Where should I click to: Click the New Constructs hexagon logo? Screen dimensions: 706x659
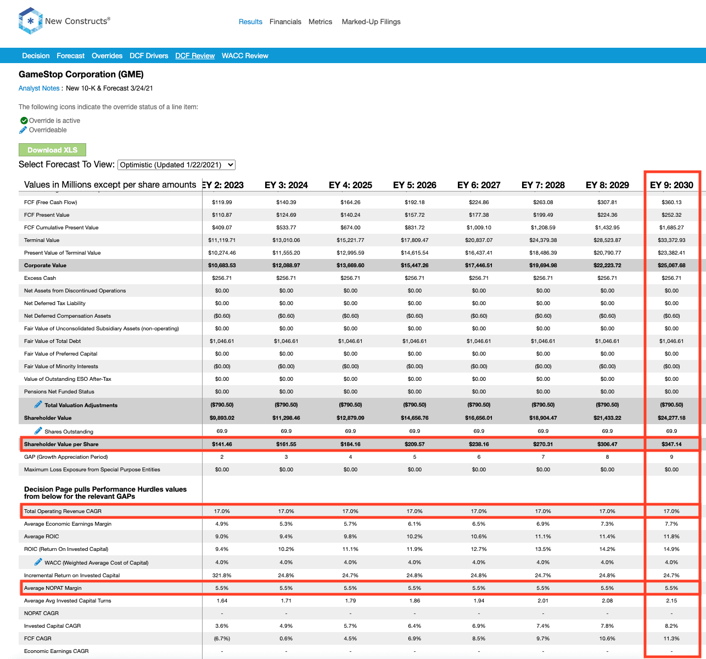click(30, 21)
